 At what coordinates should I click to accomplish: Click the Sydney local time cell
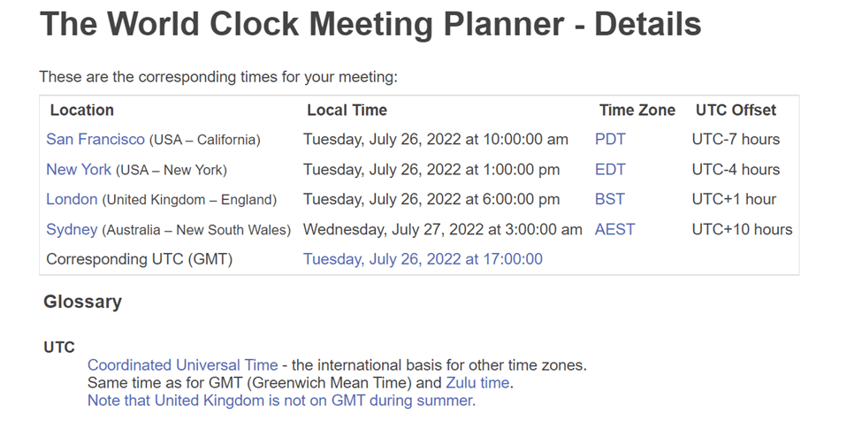coord(442,230)
